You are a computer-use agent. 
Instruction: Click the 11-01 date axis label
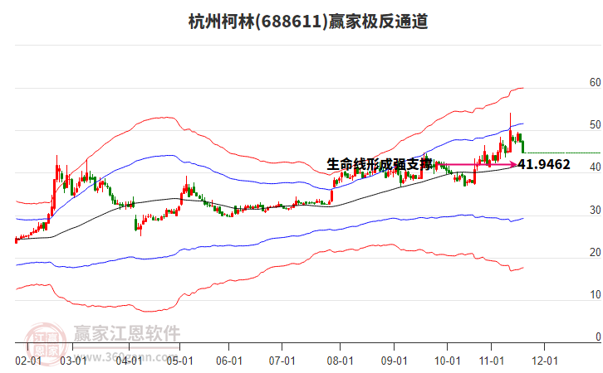[x=491, y=361]
